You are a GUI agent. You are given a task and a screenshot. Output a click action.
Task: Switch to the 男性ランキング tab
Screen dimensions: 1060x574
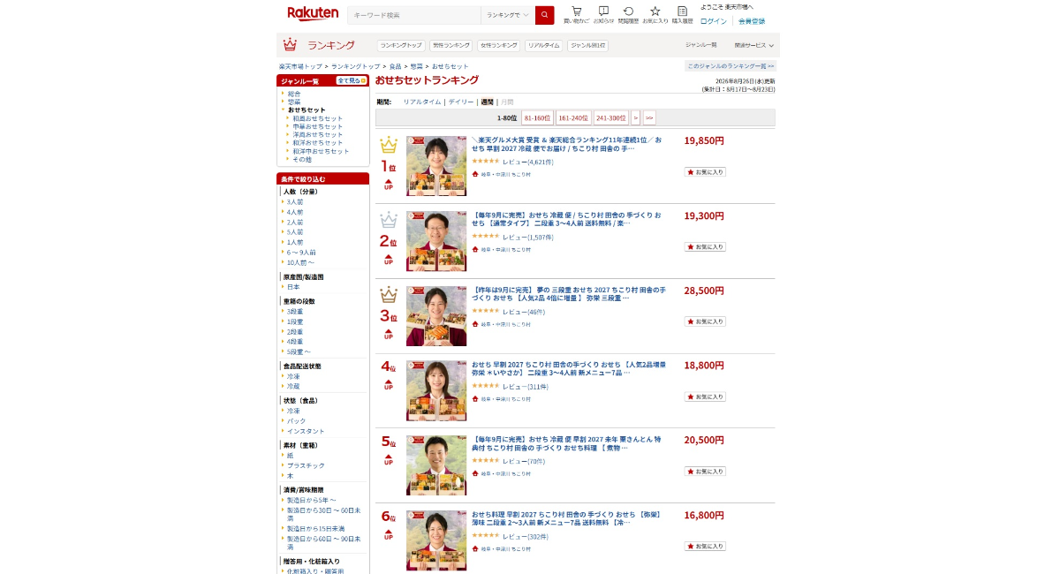point(451,45)
